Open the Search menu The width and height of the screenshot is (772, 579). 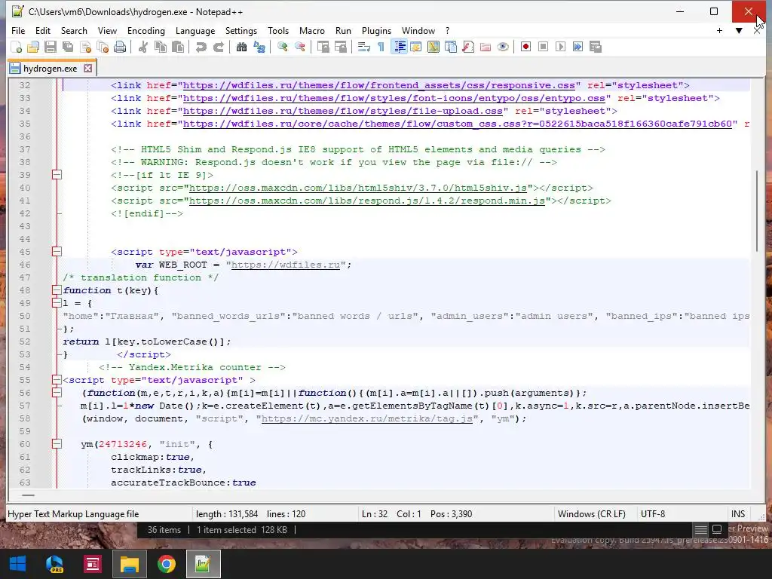tap(74, 30)
